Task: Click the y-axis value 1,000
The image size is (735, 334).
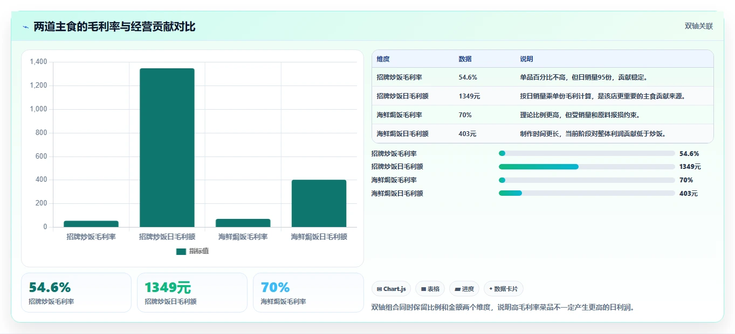Action: 38,109
